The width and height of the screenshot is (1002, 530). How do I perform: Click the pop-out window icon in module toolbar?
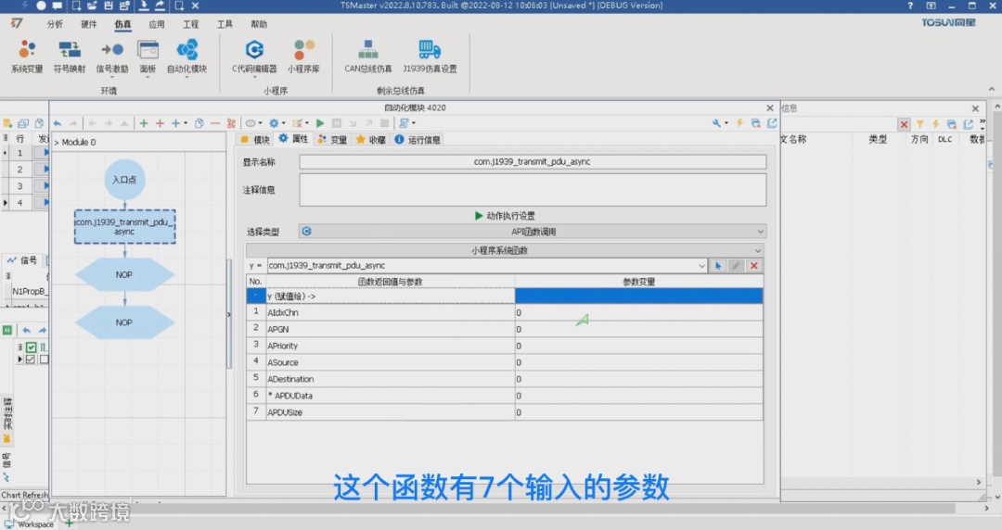coord(772,123)
